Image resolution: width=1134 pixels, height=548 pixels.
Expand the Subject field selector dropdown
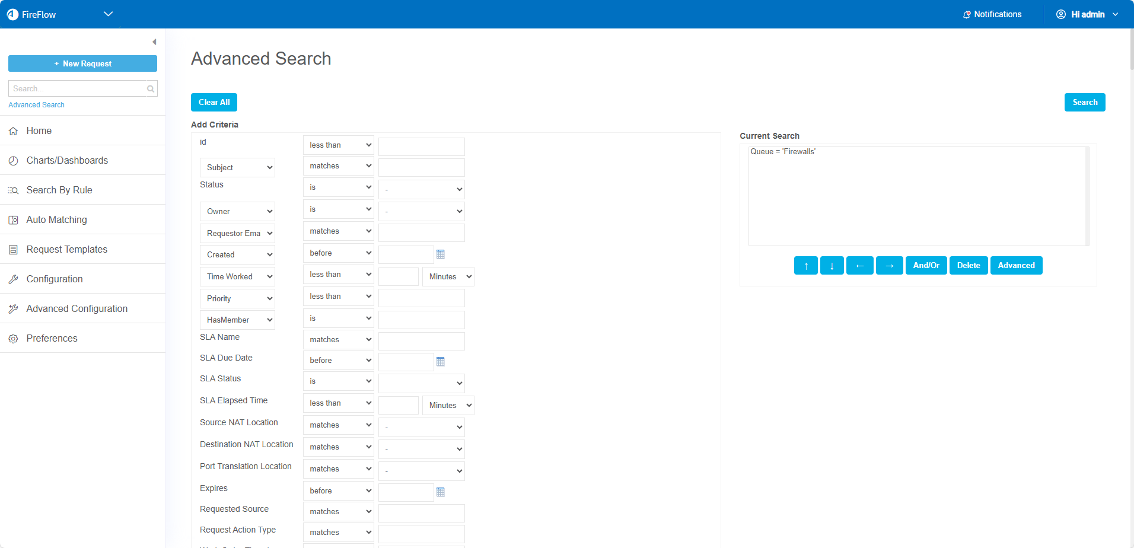pos(237,168)
